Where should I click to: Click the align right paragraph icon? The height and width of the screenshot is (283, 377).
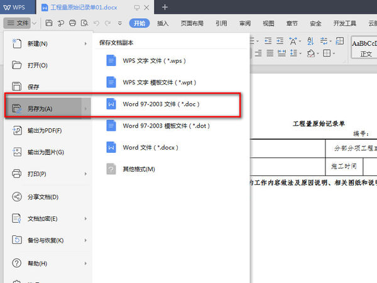click(x=258, y=53)
